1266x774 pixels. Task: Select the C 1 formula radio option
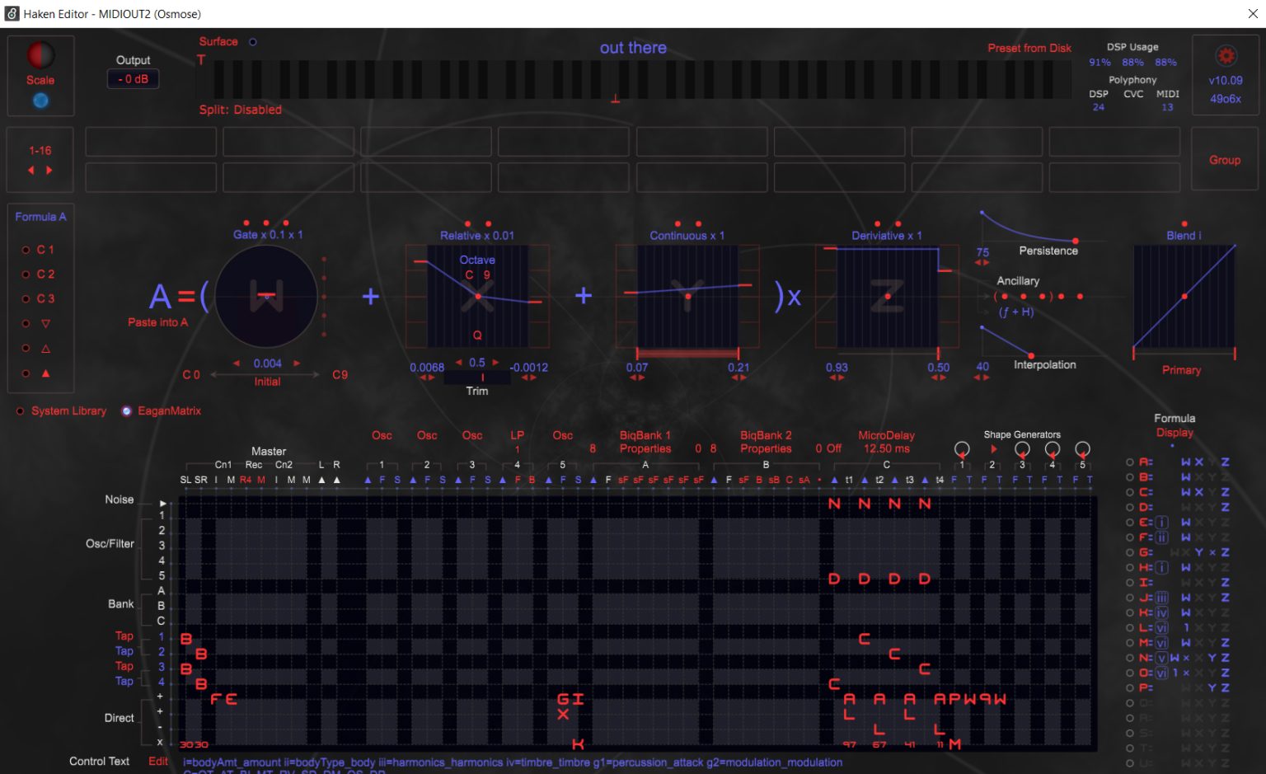pyautogui.click(x=26, y=250)
